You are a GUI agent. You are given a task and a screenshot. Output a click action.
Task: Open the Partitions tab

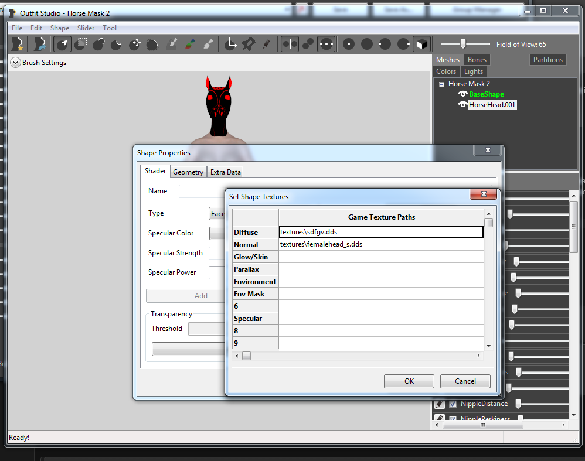[547, 60]
